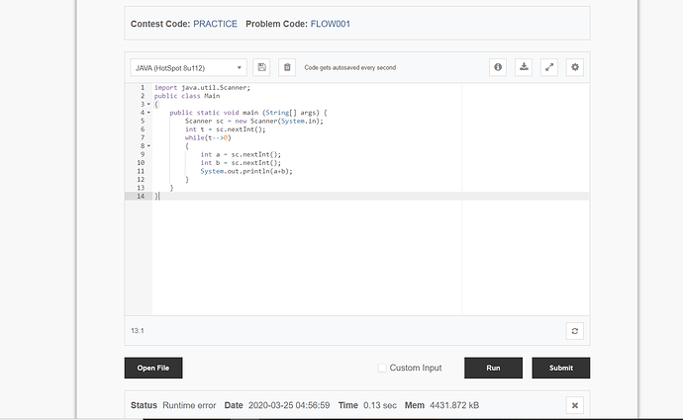
Task: Enable the Custom Input checkbox
Action: point(382,368)
